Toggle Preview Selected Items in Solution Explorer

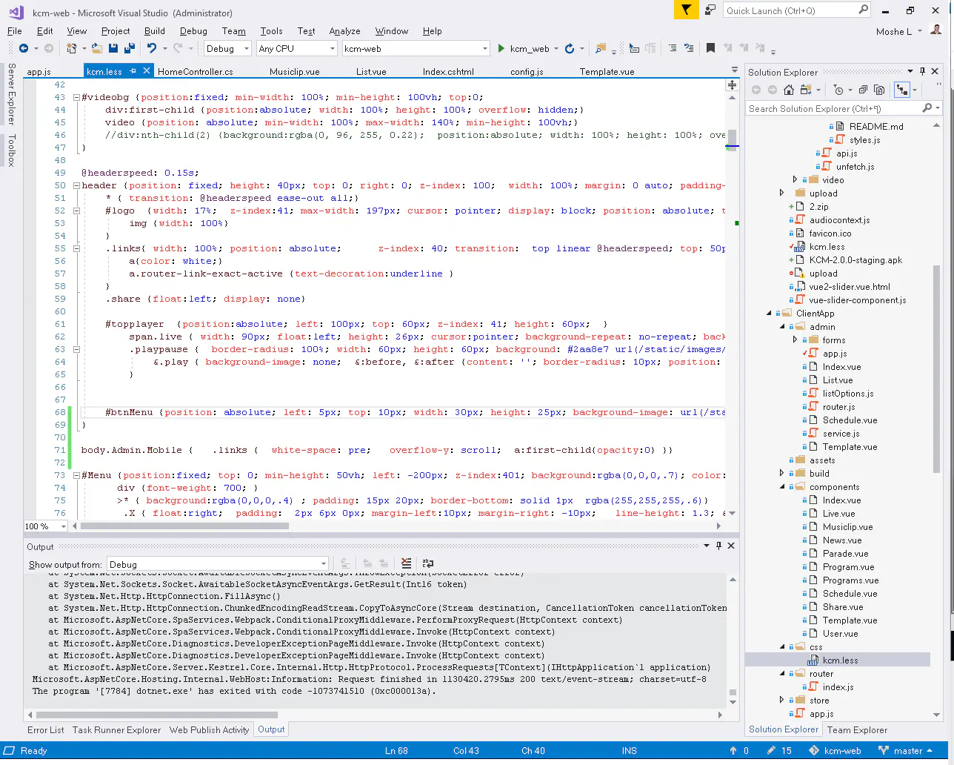[x=901, y=90]
